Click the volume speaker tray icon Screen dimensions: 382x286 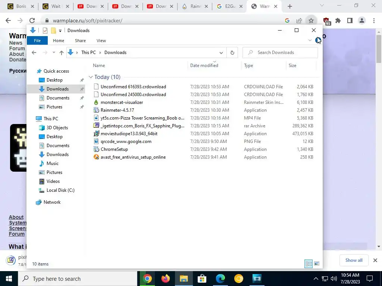tap(334, 279)
